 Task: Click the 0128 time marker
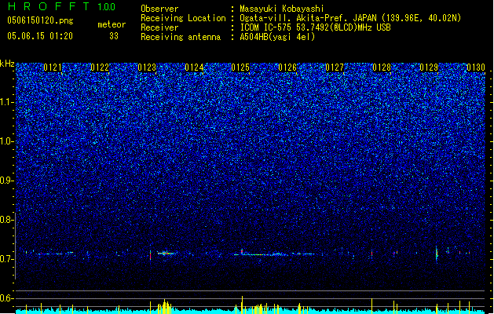[382, 68]
